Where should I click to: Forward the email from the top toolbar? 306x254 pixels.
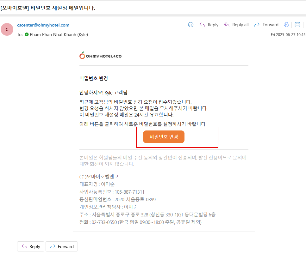tap(266, 25)
